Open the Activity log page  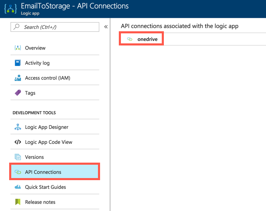(x=37, y=63)
